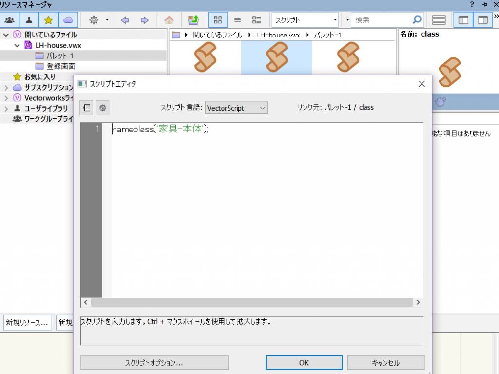499x374 pixels.
Task: Open the スクリプト resource type dropdown
Action: (306, 20)
